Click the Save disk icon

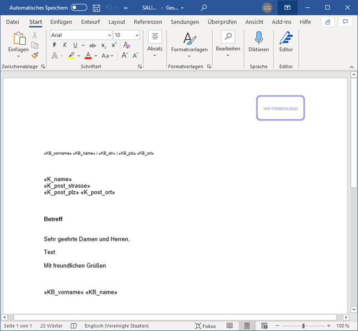point(97,8)
